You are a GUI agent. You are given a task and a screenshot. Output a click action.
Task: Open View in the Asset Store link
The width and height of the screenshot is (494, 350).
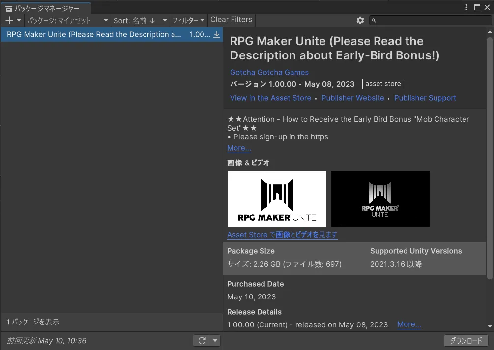(270, 98)
